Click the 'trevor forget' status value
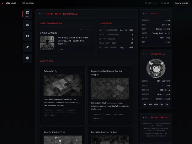The width and height of the screenshot is (192, 144). click(x=163, y=29)
